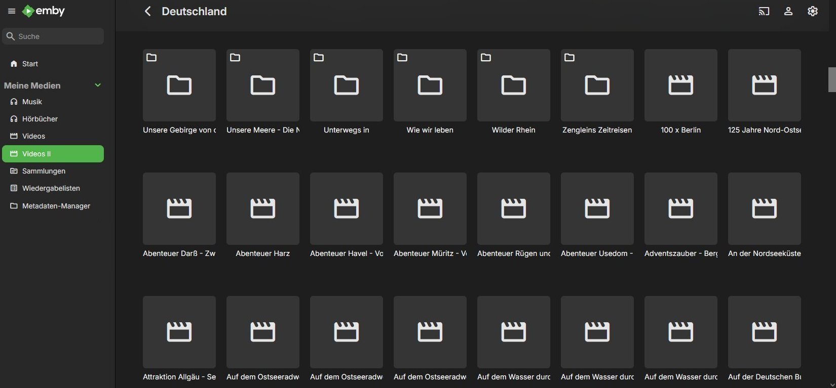Open the cast to device icon
Image resolution: width=836 pixels, height=388 pixels.
tap(764, 11)
